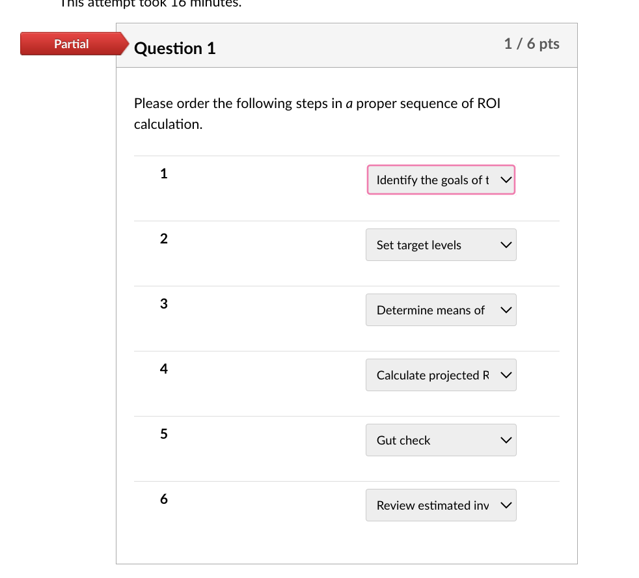
Task: Click the red 'Partial' grading badge
Action: pos(71,44)
